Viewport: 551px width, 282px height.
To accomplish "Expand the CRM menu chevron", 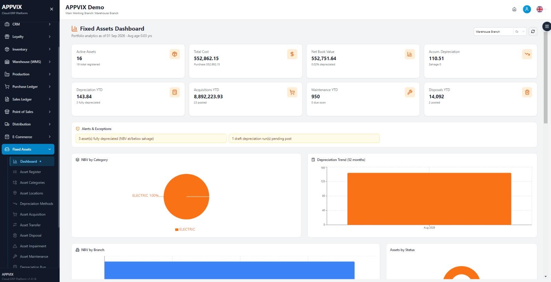I will 50,24.
